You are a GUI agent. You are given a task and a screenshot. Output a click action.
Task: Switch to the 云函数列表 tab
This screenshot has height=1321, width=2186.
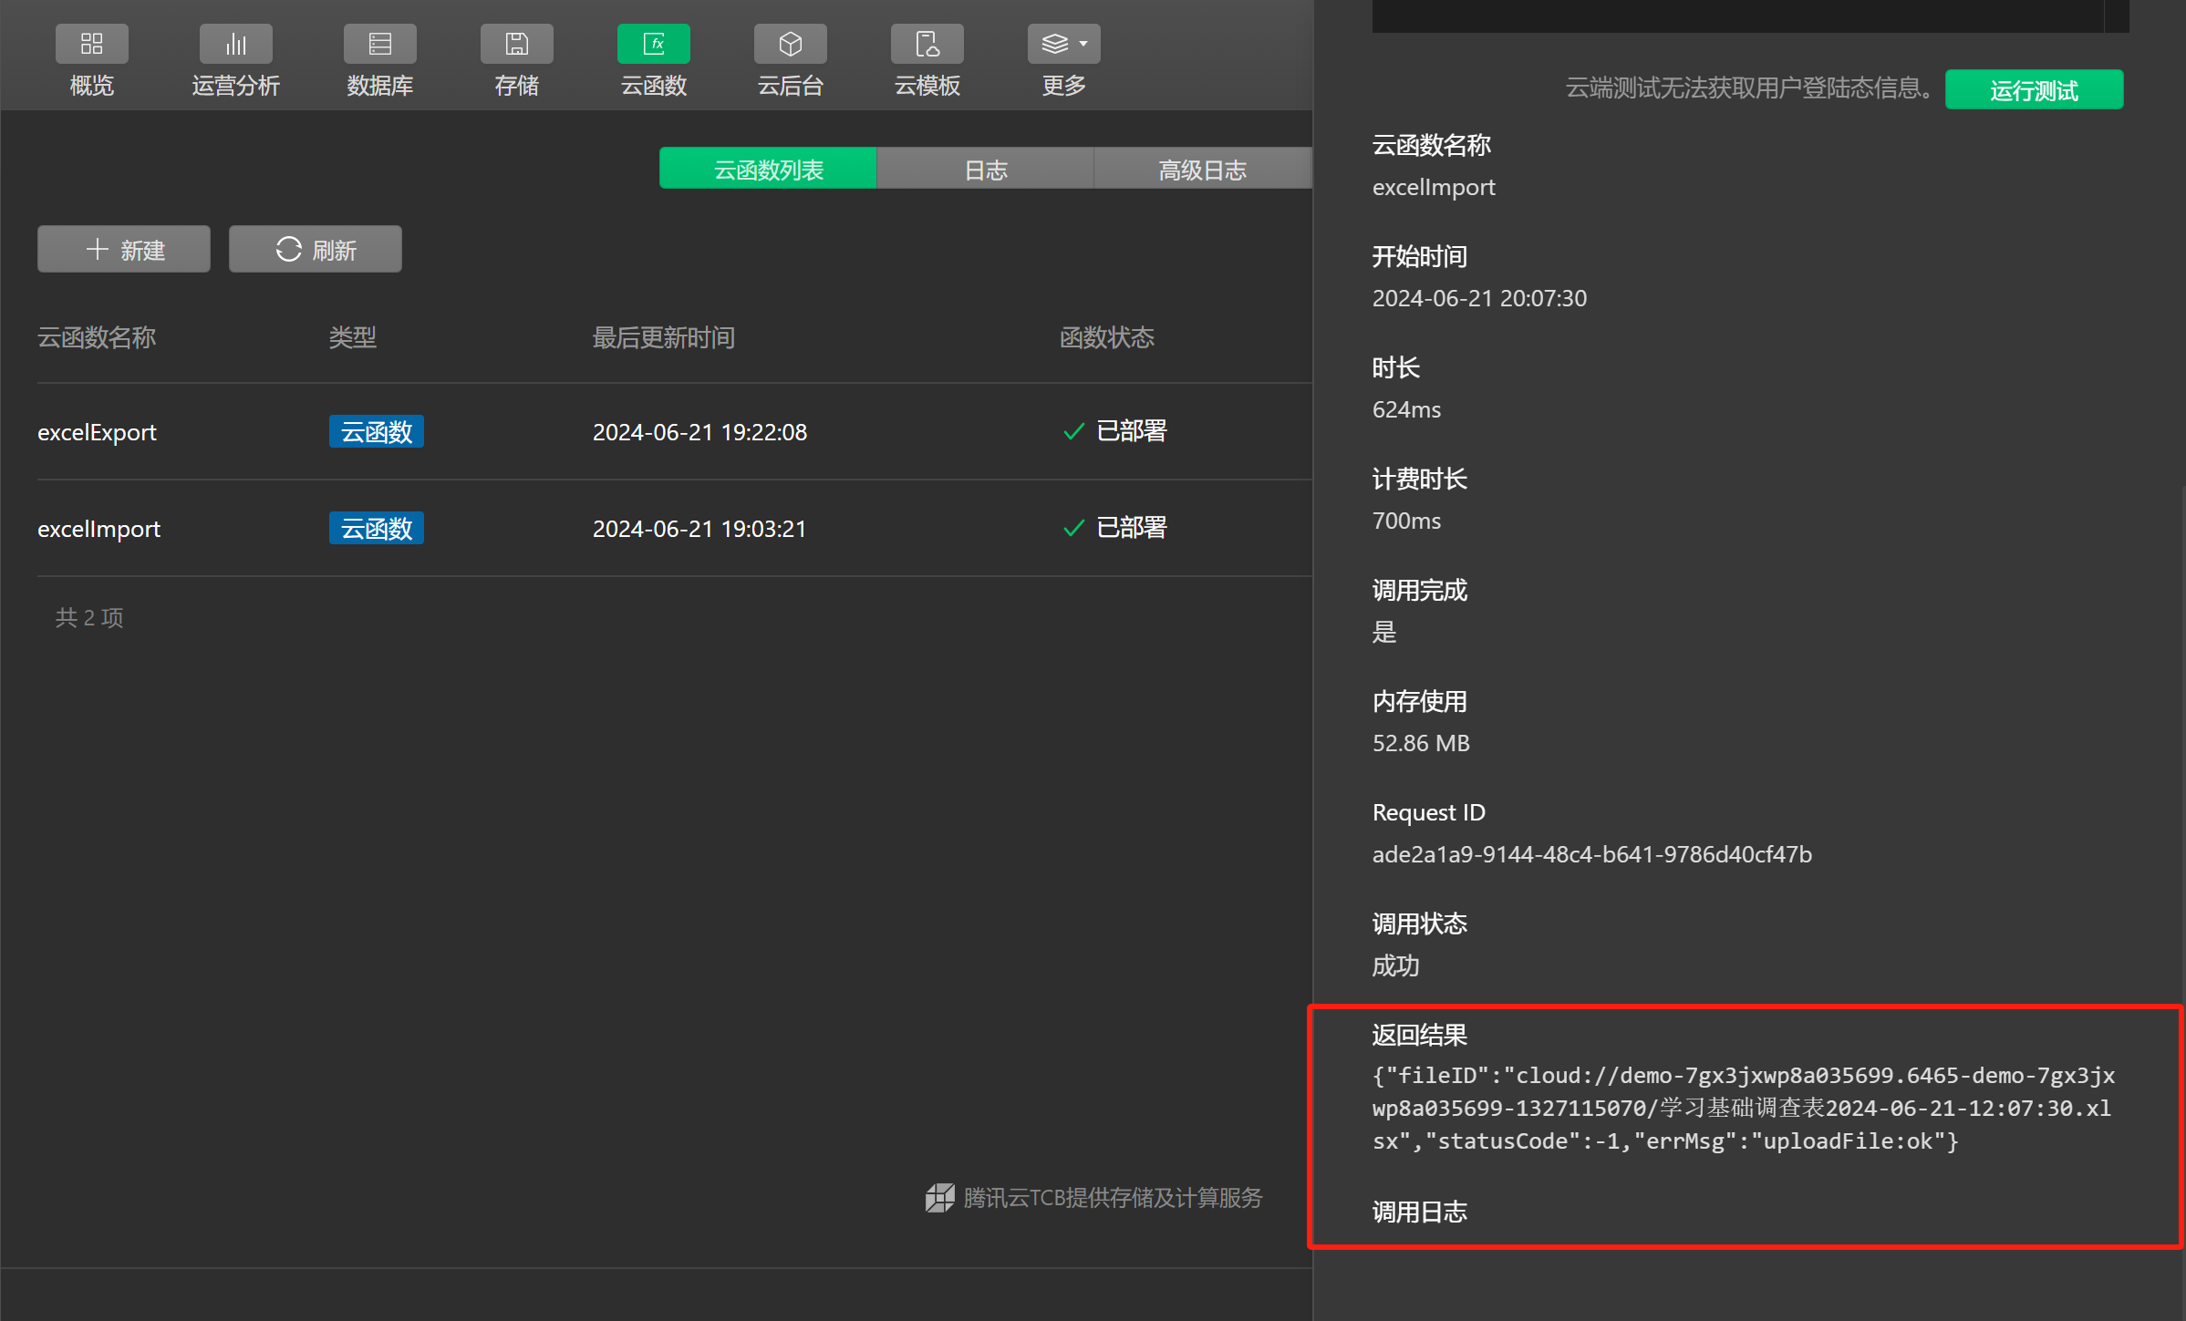(768, 170)
